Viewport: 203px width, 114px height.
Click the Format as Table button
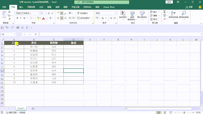[132, 16]
